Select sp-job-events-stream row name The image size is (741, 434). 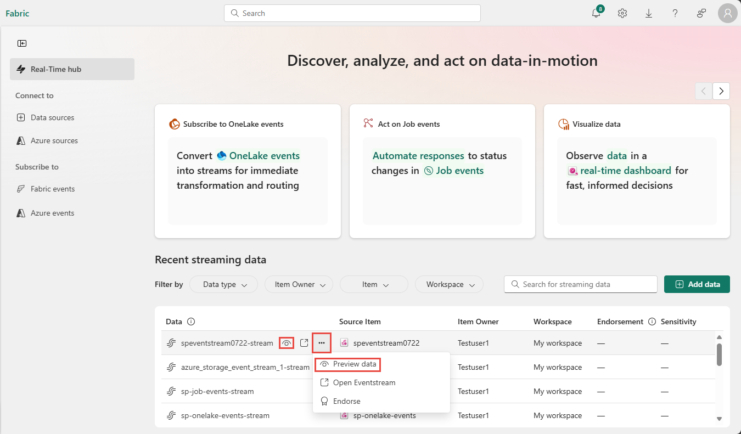tap(217, 391)
